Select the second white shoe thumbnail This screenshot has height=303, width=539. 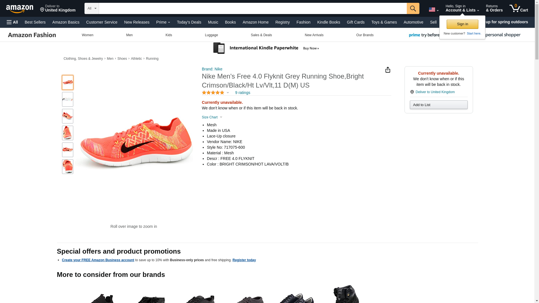[x=67, y=99]
